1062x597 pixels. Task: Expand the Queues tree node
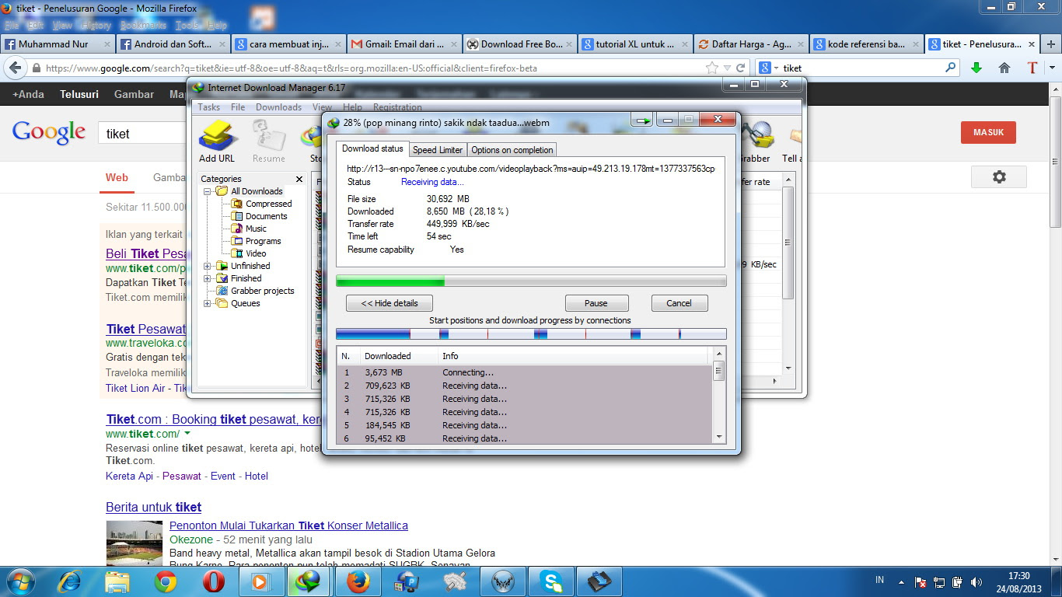point(208,303)
